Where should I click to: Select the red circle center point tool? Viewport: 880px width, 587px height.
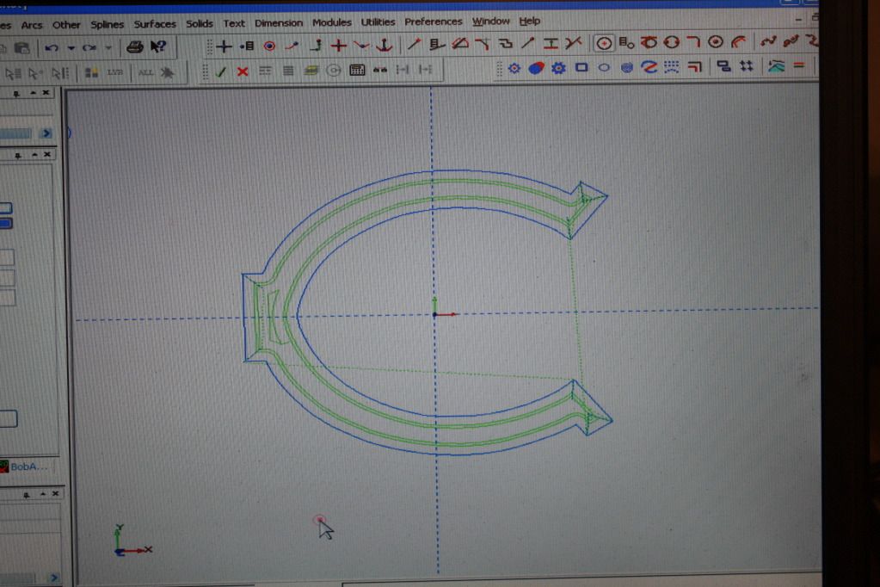269,46
